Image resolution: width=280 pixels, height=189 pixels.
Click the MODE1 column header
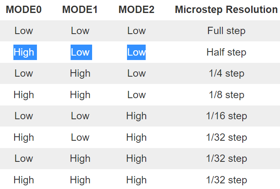point(80,10)
